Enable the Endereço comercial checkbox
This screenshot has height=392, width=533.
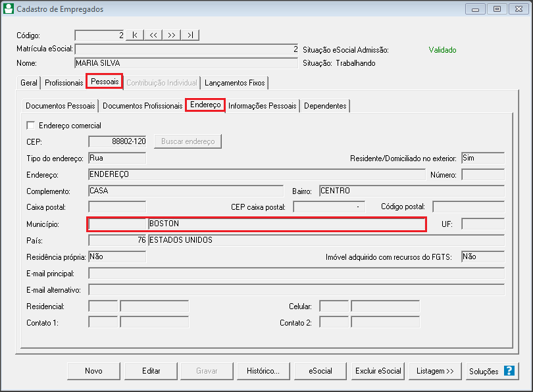tap(30, 125)
